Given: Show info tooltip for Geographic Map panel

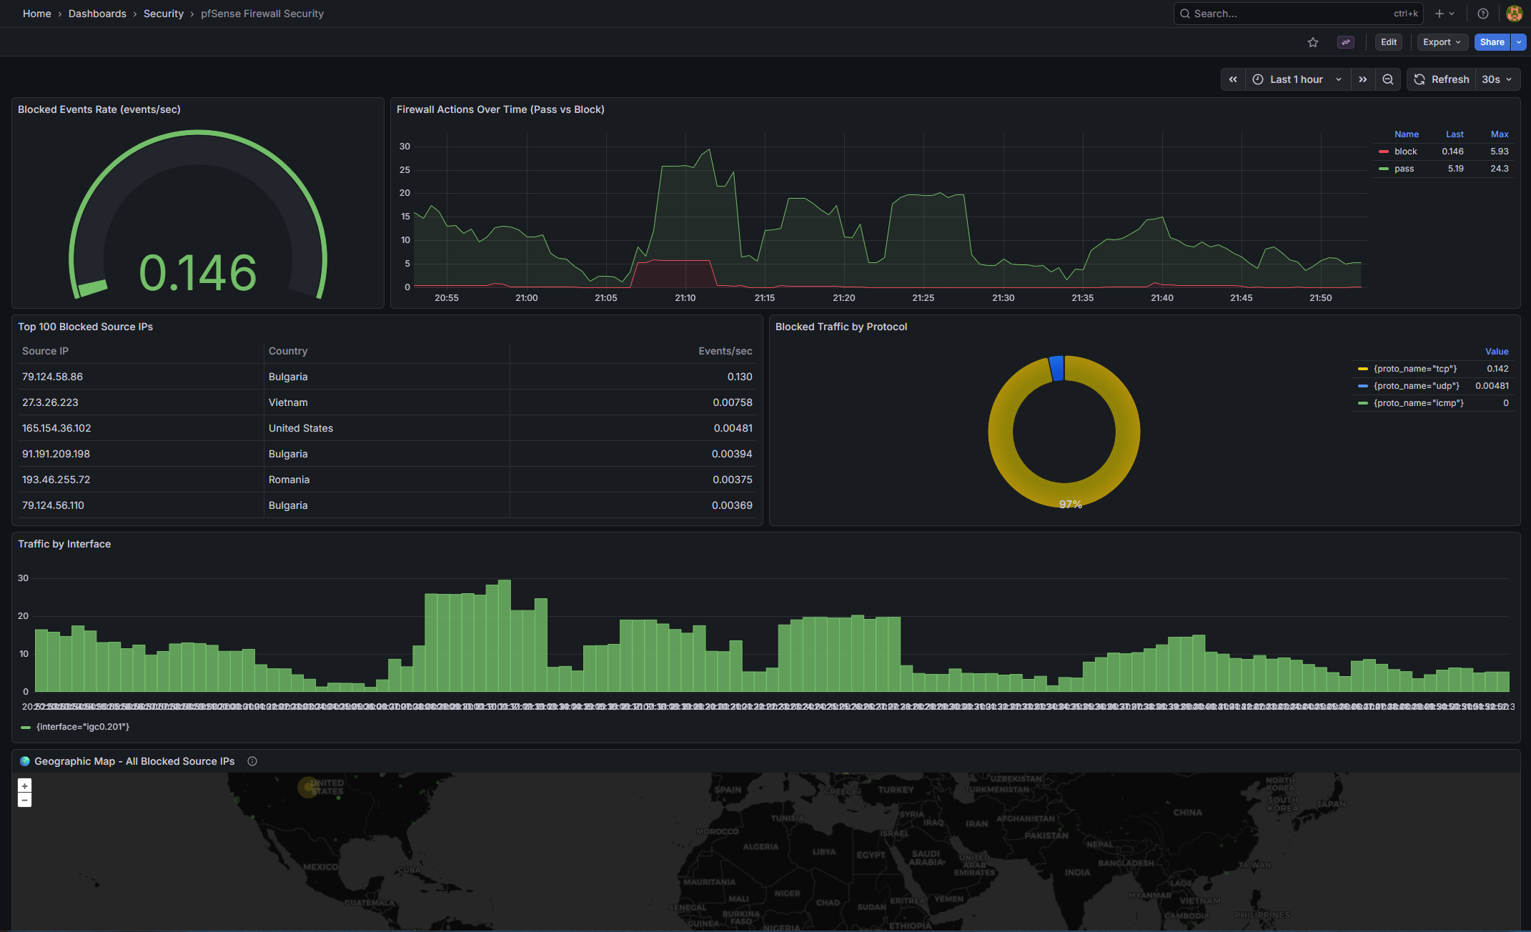Looking at the screenshot, I should pyautogui.click(x=252, y=761).
